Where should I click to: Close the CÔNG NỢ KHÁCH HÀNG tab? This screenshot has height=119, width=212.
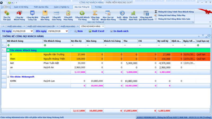103,26
